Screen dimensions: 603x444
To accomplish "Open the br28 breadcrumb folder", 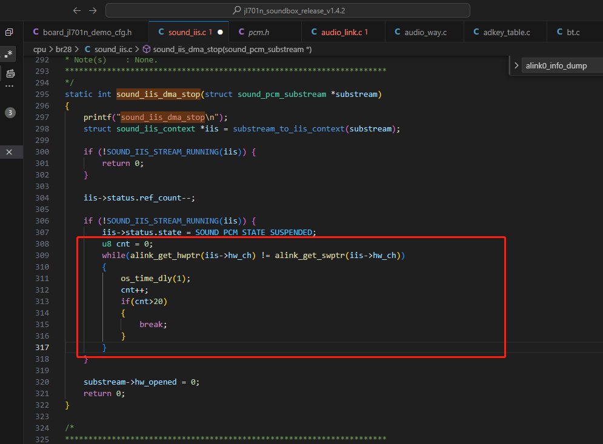I will pyautogui.click(x=64, y=49).
